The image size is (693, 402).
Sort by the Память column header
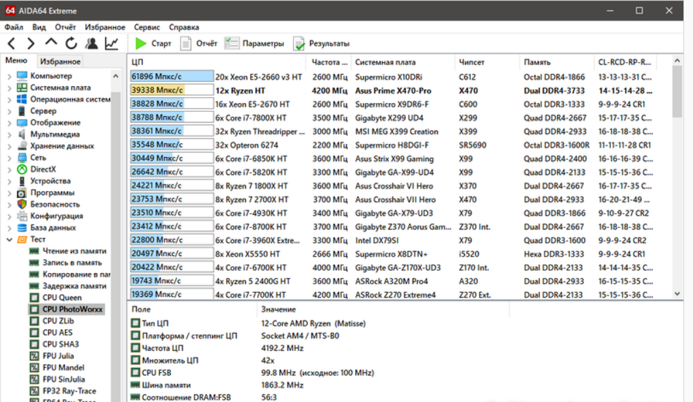pos(557,62)
